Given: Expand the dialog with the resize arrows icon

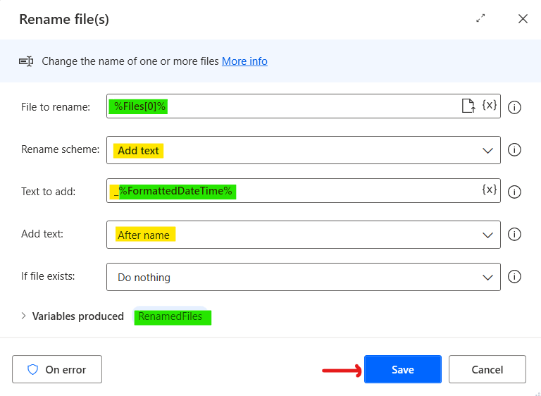Looking at the screenshot, I should (x=481, y=19).
